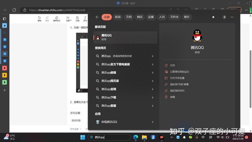This screenshot has width=252, height=142.
Task: Click the 腾讯qq taskbar search box
Action: [x=109, y=137]
